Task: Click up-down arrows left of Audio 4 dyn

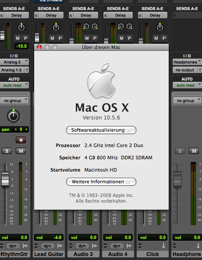Action: pos(106,246)
